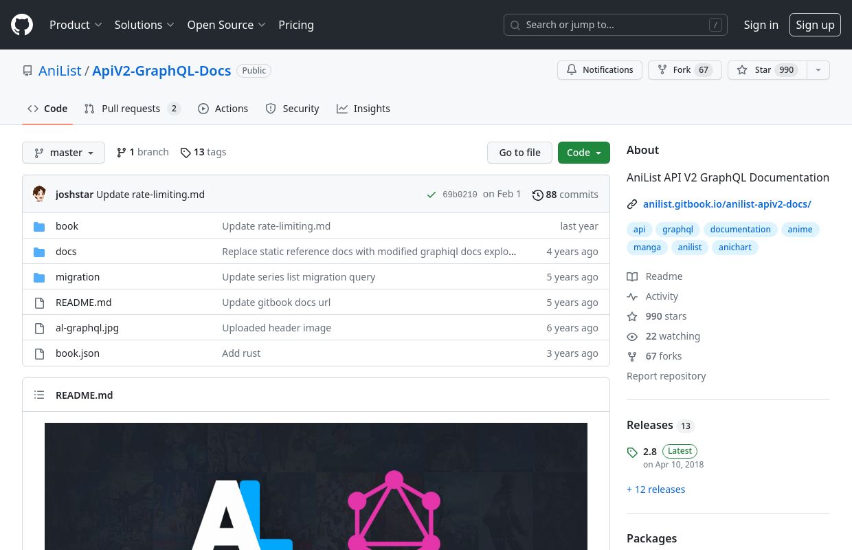Click joshstar's avatar image
Screen dimensions: 852x550
click(40, 195)
